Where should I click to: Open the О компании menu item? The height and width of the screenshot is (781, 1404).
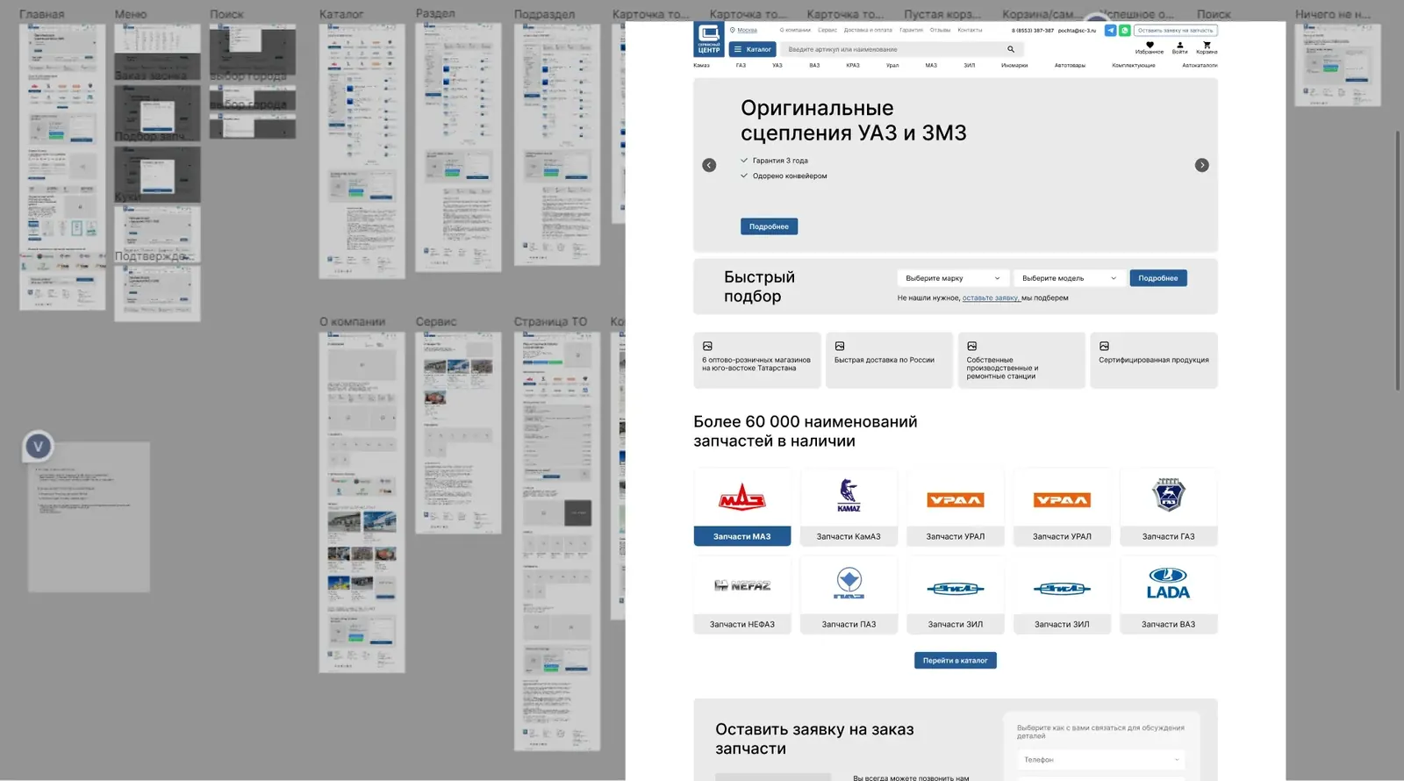tap(795, 30)
